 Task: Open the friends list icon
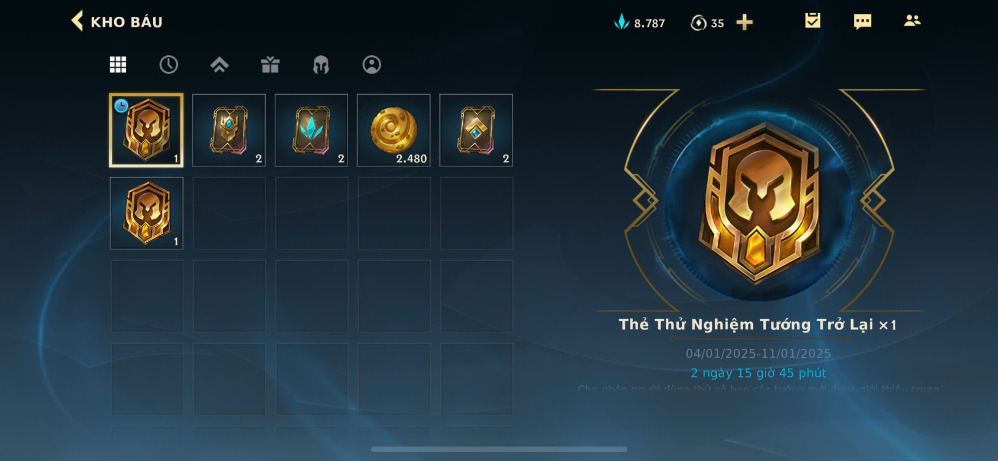click(912, 20)
